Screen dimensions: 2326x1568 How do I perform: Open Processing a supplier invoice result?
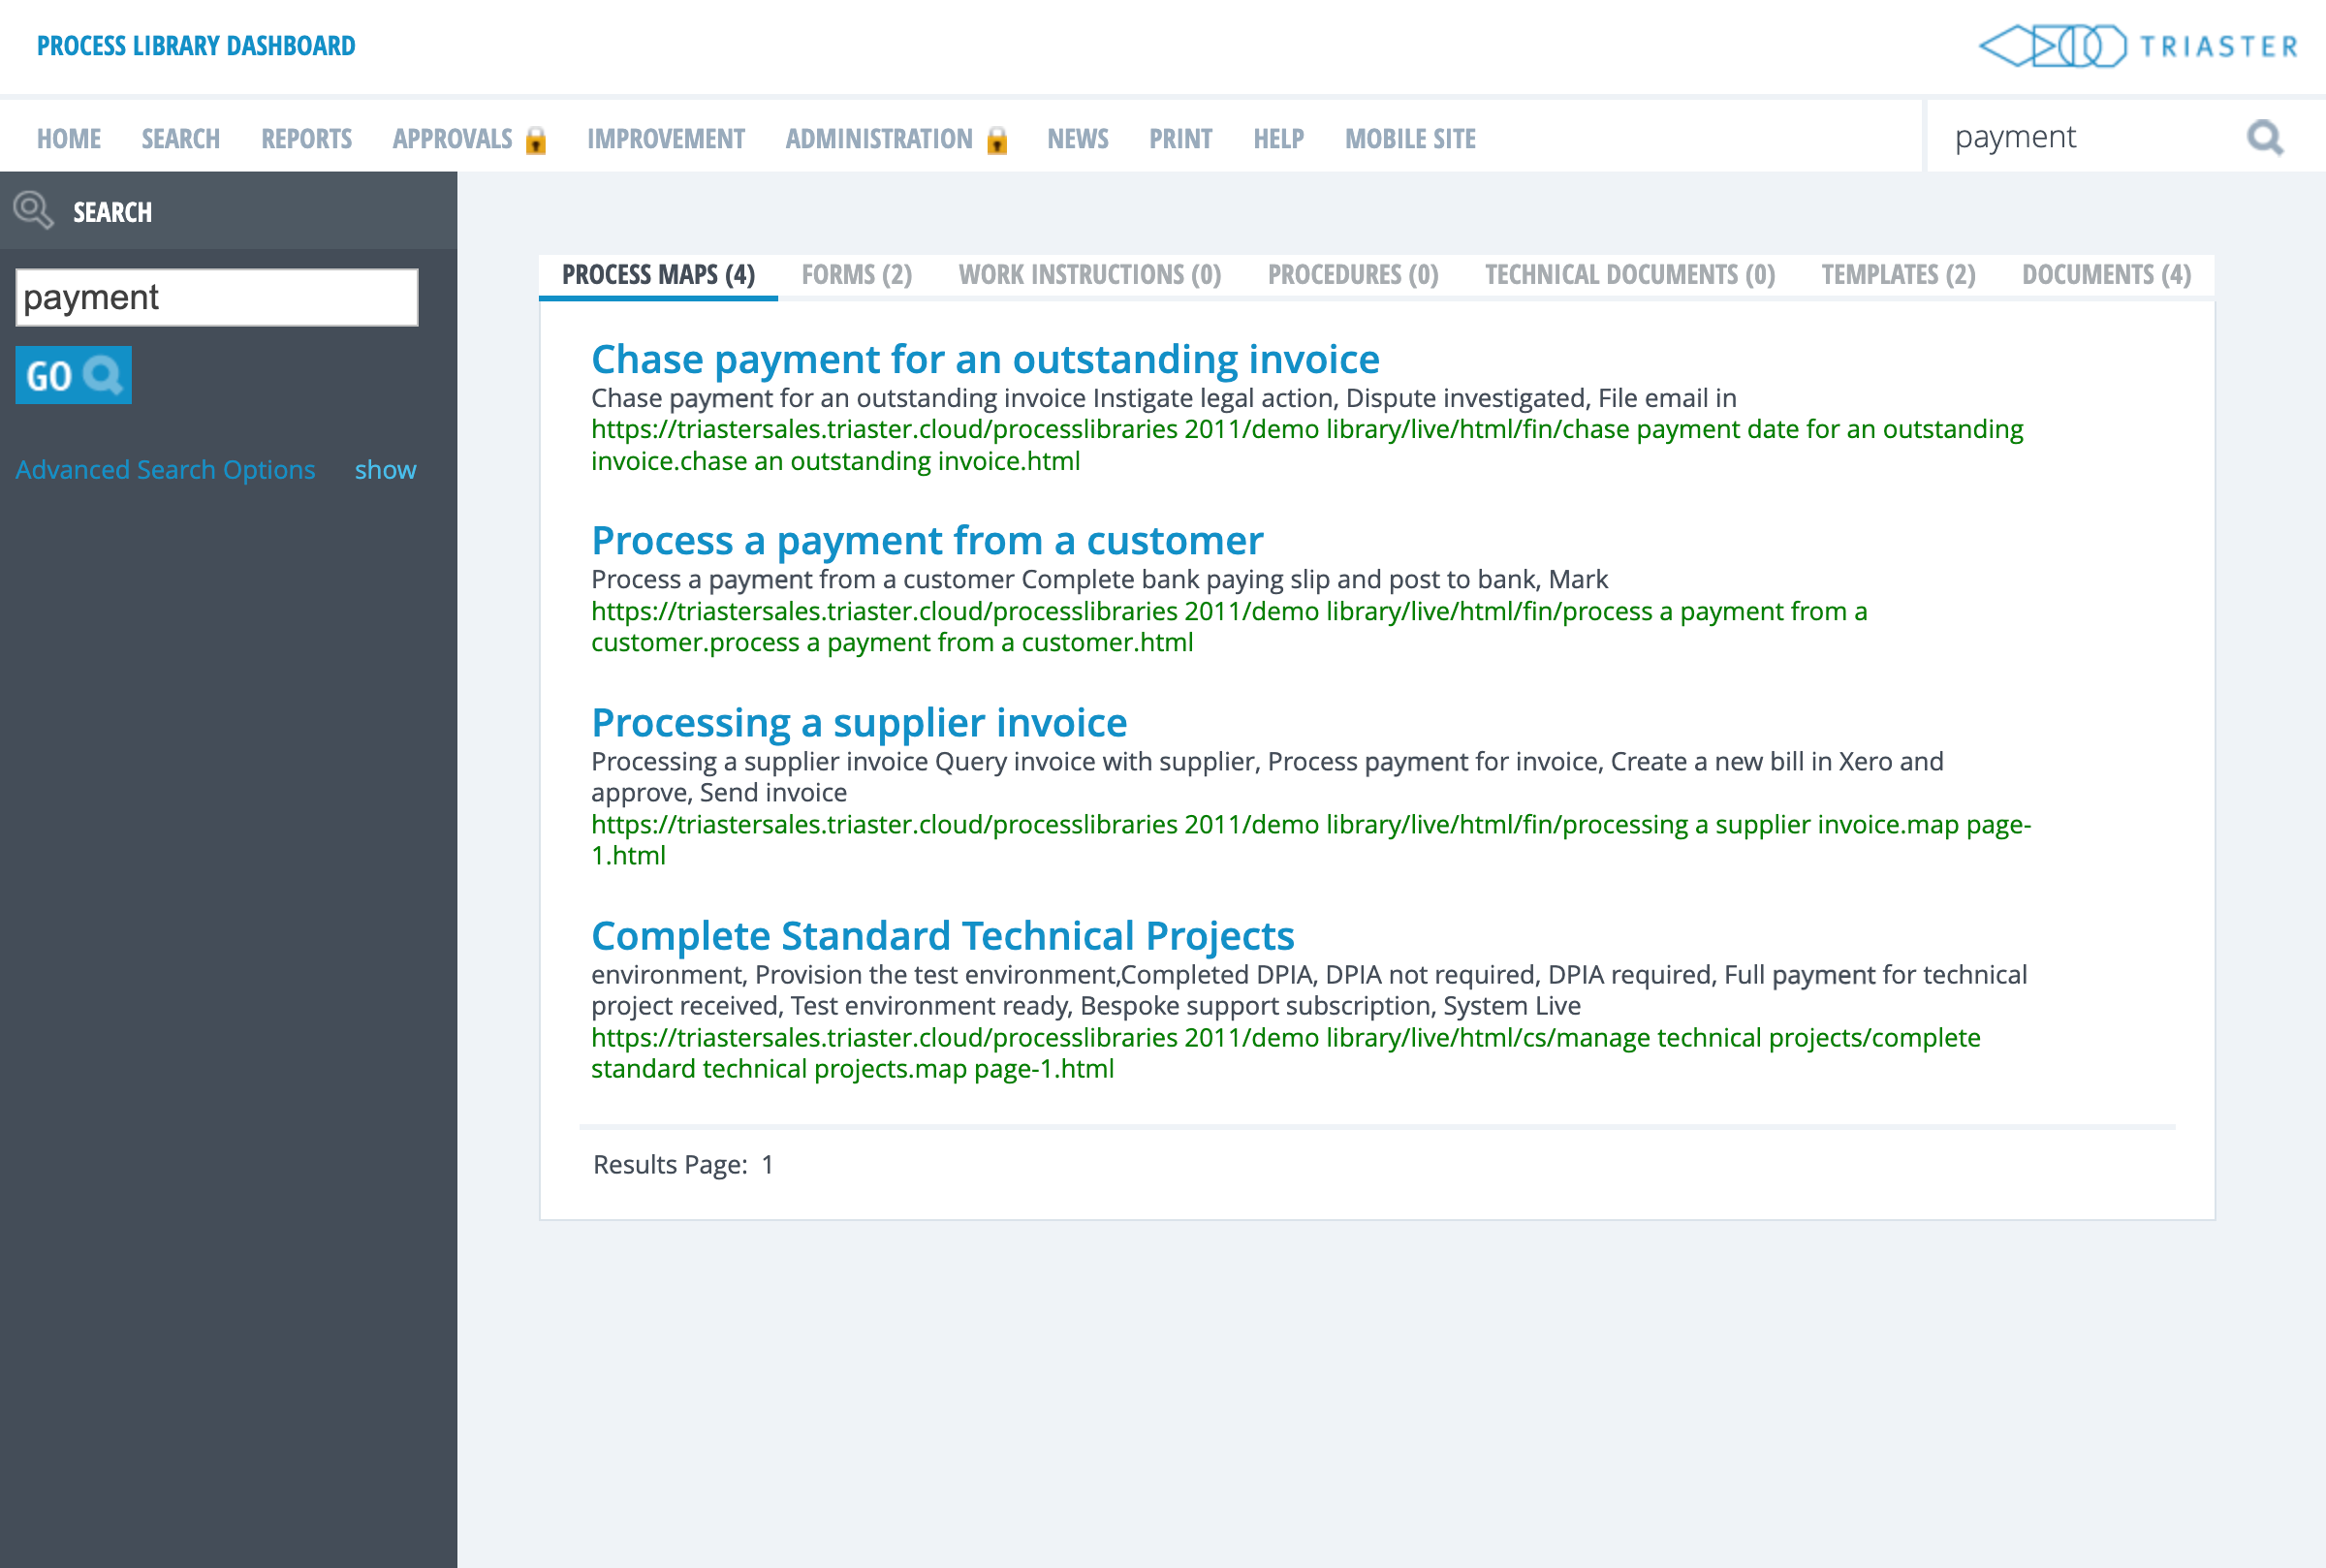pyautogui.click(x=858, y=723)
